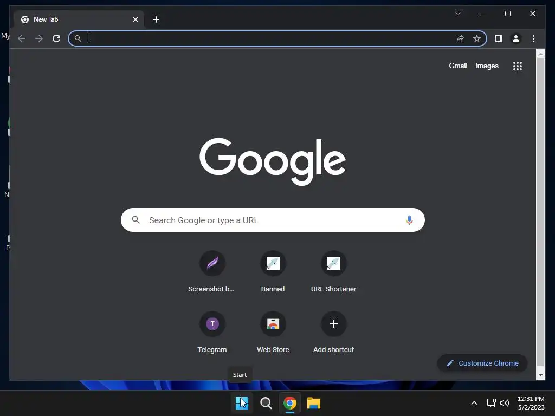Open a new tab with plus button
Screen dimensions: 555x416
click(156, 19)
